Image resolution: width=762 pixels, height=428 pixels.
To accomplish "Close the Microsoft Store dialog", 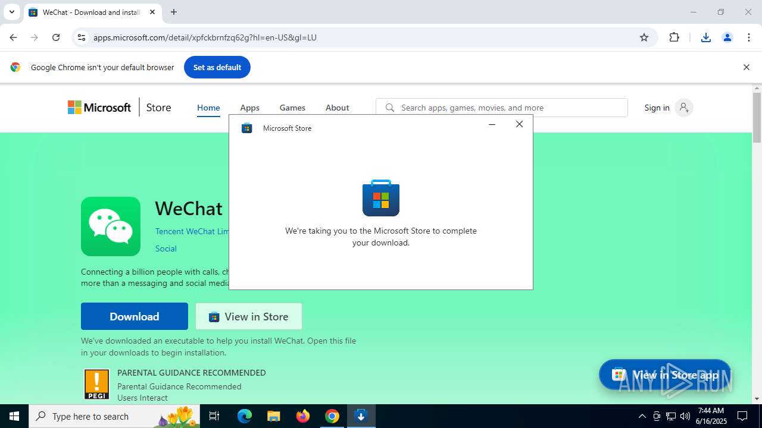I will [x=519, y=124].
